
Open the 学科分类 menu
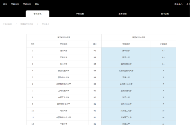point(15,4)
